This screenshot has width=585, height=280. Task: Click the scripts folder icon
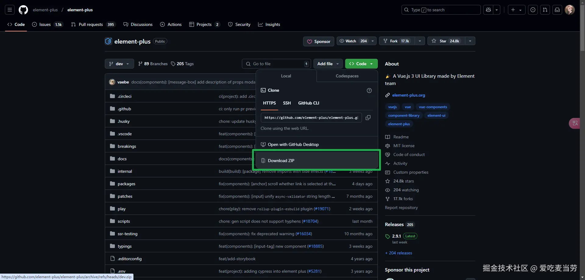point(112,221)
